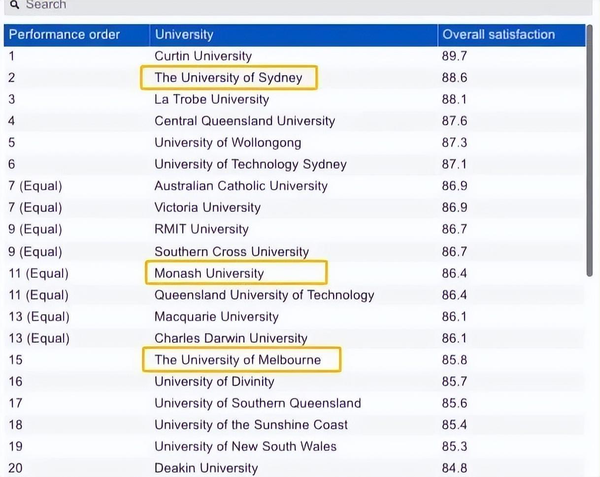The image size is (600, 477).
Task: Choose University of Divinity
Action: [214, 382]
